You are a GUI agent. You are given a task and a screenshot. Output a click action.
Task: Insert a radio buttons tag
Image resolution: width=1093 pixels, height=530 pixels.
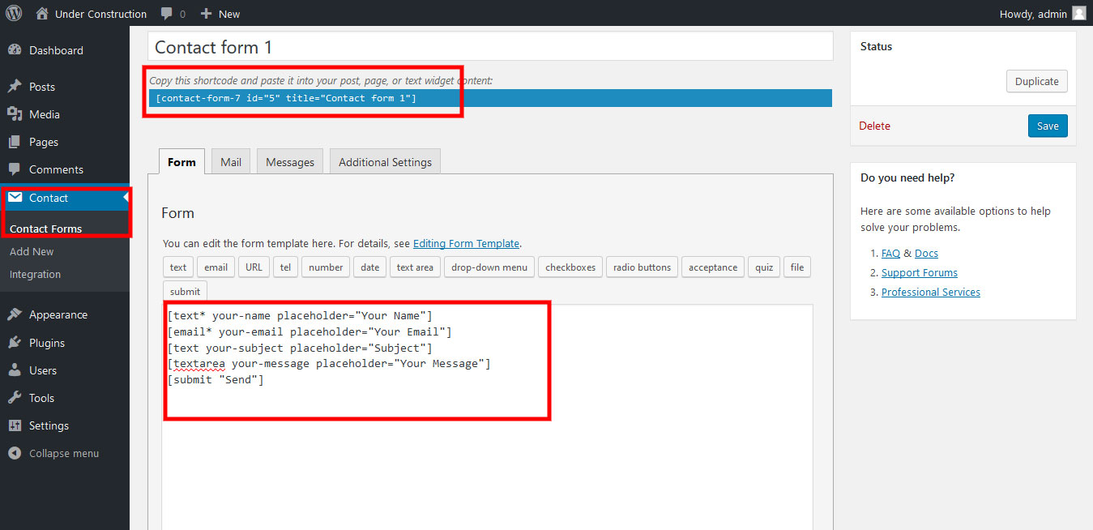[643, 267]
